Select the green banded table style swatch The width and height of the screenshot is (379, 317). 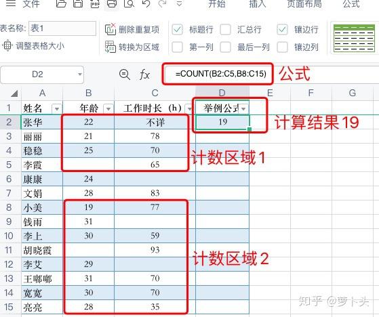click(x=354, y=39)
